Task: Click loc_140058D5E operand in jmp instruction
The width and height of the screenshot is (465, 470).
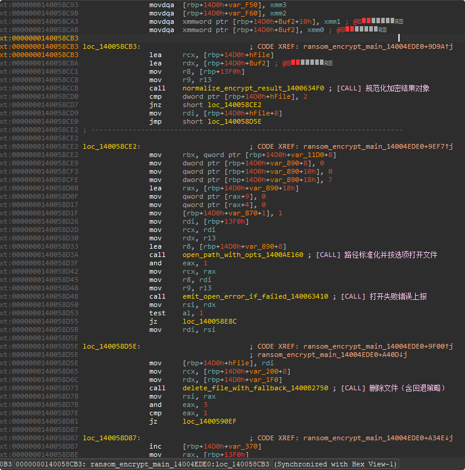Action: click(227, 121)
